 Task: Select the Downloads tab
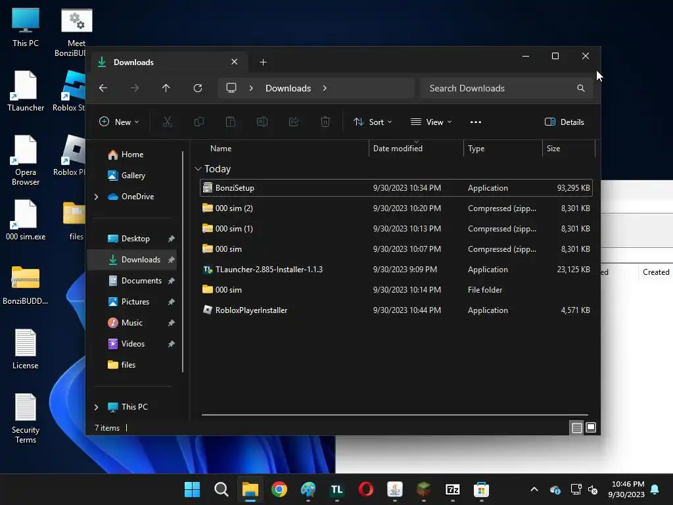pyautogui.click(x=170, y=62)
